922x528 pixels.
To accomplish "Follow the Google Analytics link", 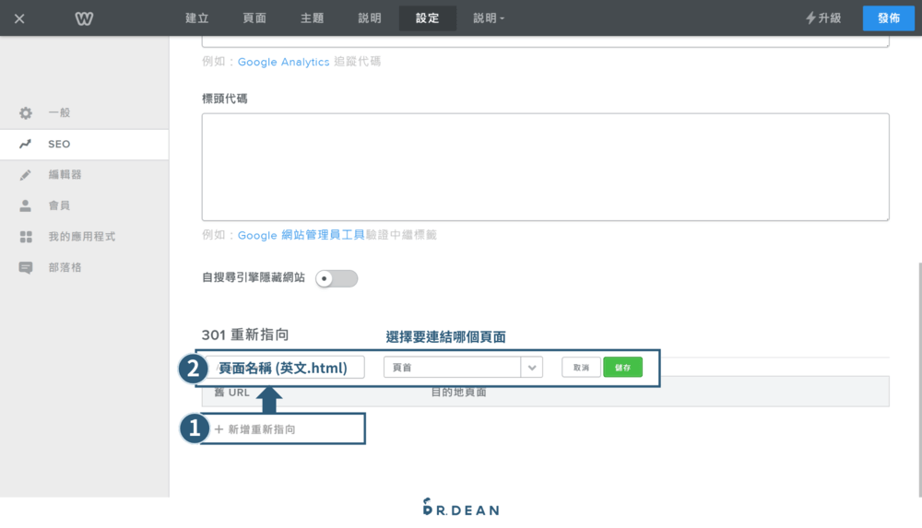I will pyautogui.click(x=283, y=62).
